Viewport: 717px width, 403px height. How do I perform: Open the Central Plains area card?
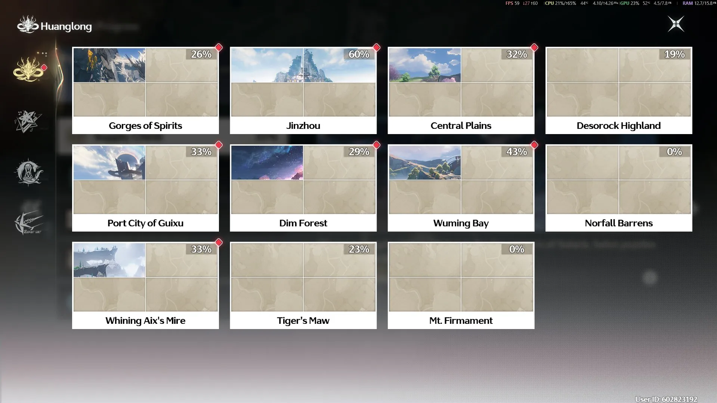point(461,90)
